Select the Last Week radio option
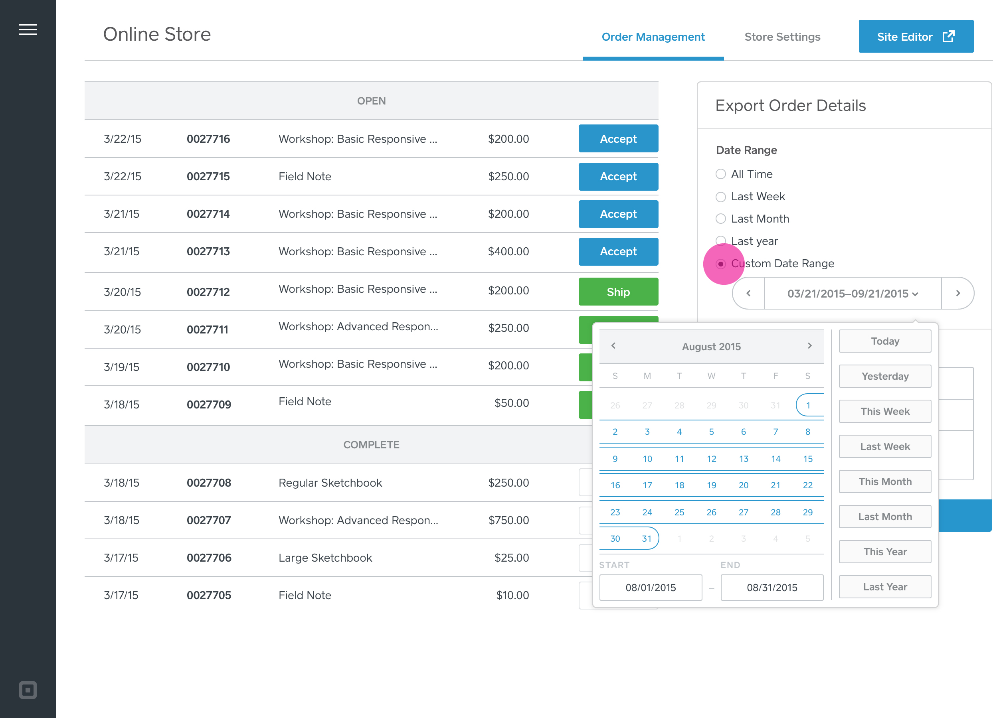Image resolution: width=993 pixels, height=718 pixels. click(720, 197)
